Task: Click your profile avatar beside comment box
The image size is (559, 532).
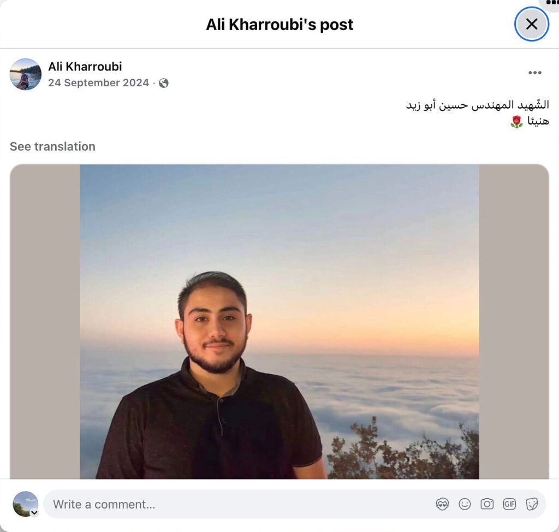Action: coord(25,504)
